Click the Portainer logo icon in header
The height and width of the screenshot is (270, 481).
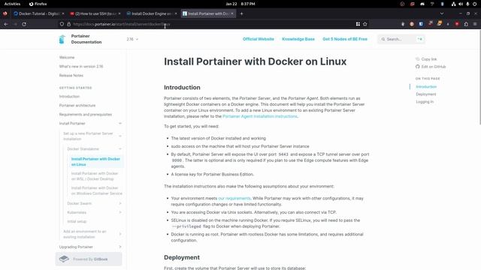coord(62,39)
